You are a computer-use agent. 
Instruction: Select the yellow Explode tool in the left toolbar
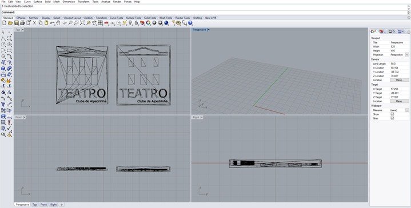coord(9,81)
